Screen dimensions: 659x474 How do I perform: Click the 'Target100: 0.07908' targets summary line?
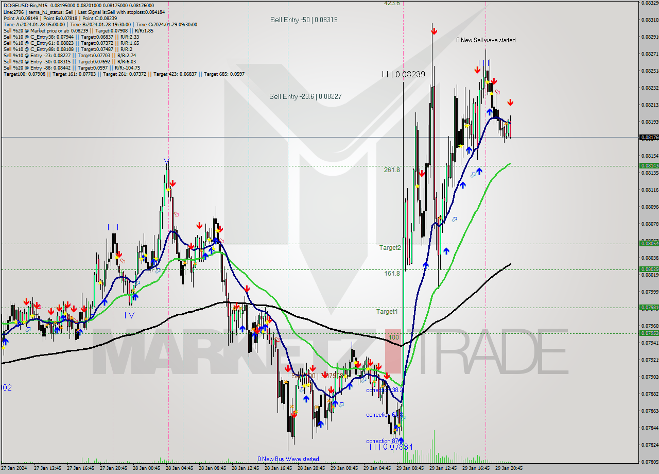(x=124, y=74)
